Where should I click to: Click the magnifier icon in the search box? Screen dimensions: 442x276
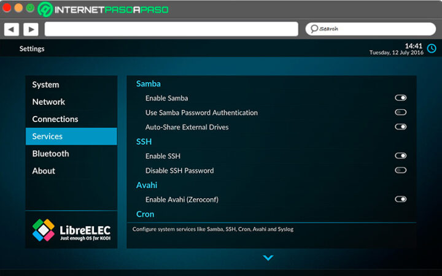click(314, 29)
